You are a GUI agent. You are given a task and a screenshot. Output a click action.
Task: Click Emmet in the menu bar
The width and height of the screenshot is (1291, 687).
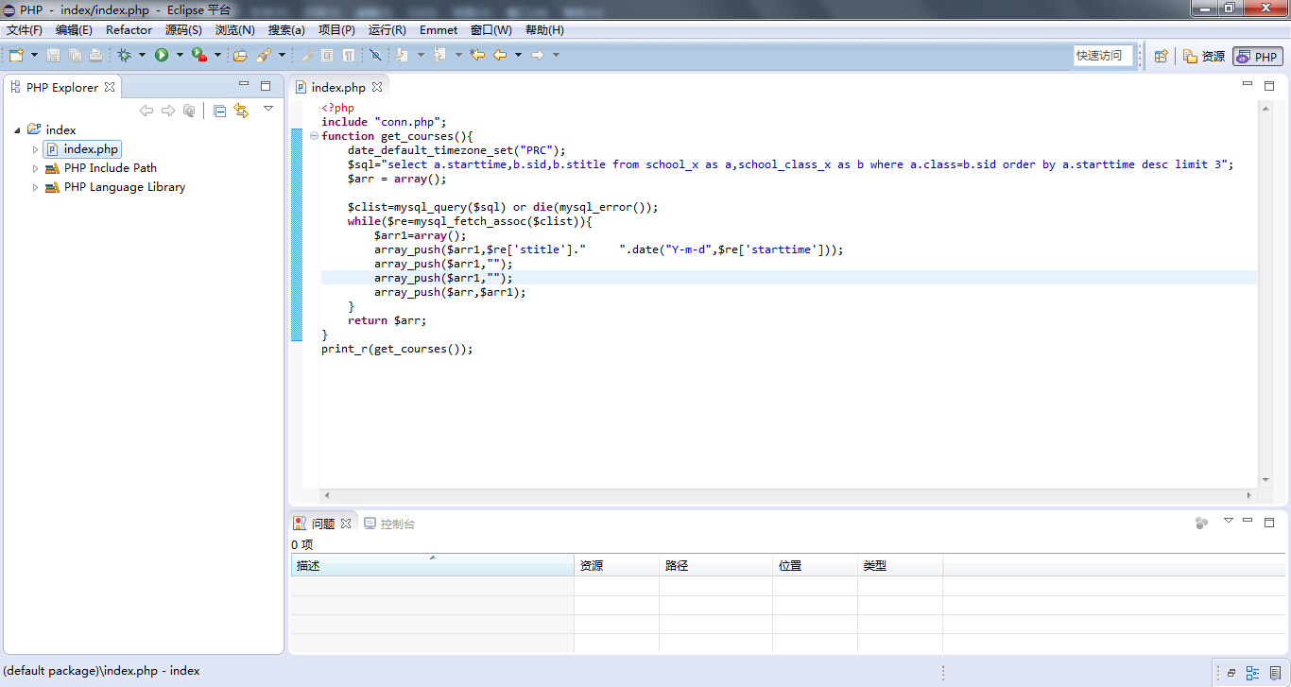[x=438, y=29]
